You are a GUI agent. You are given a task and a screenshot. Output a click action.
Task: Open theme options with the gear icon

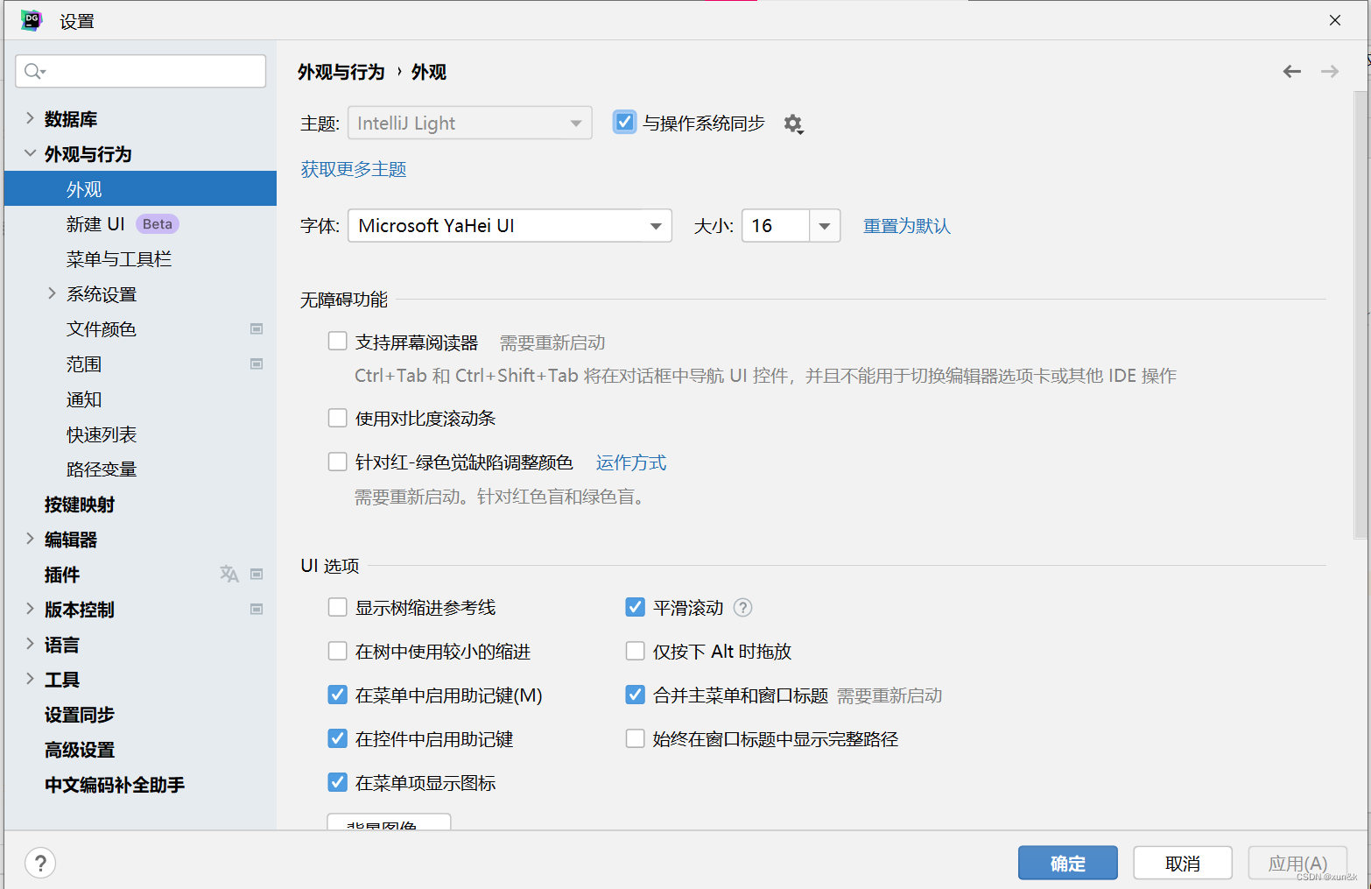793,123
